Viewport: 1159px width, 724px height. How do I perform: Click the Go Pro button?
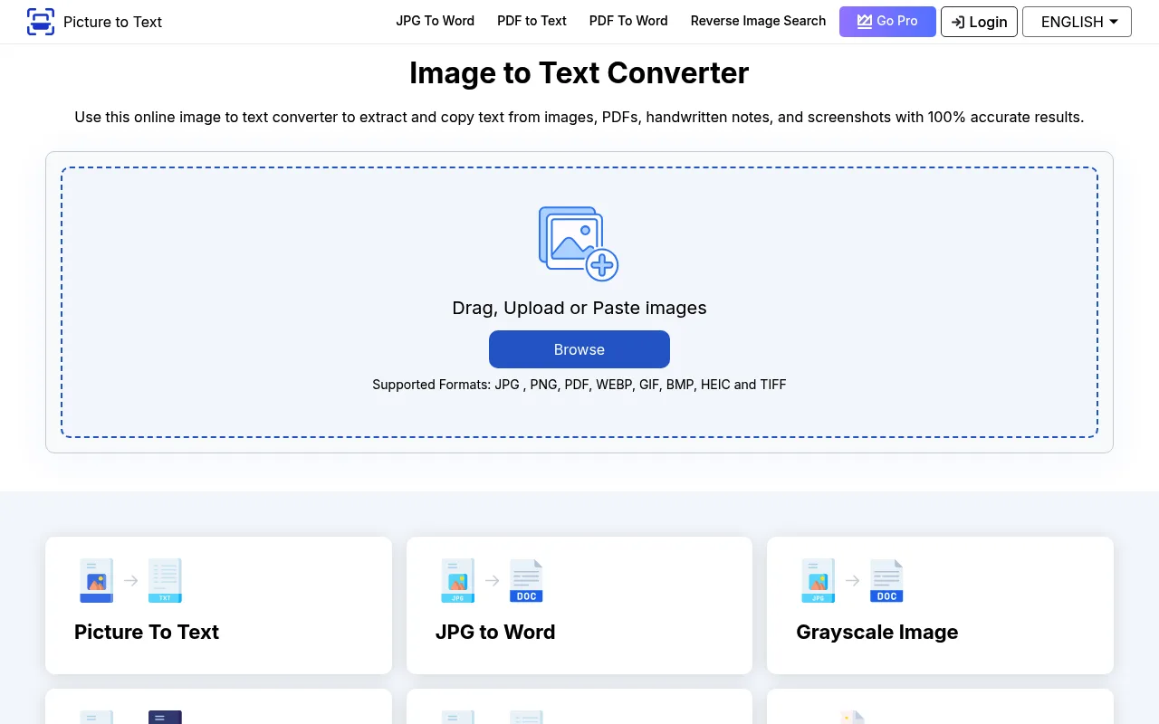[887, 22]
